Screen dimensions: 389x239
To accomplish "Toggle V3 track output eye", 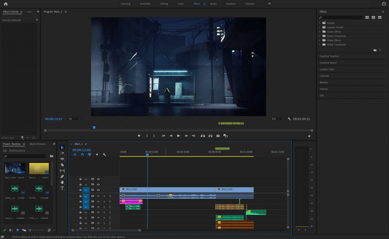I will (98, 179).
